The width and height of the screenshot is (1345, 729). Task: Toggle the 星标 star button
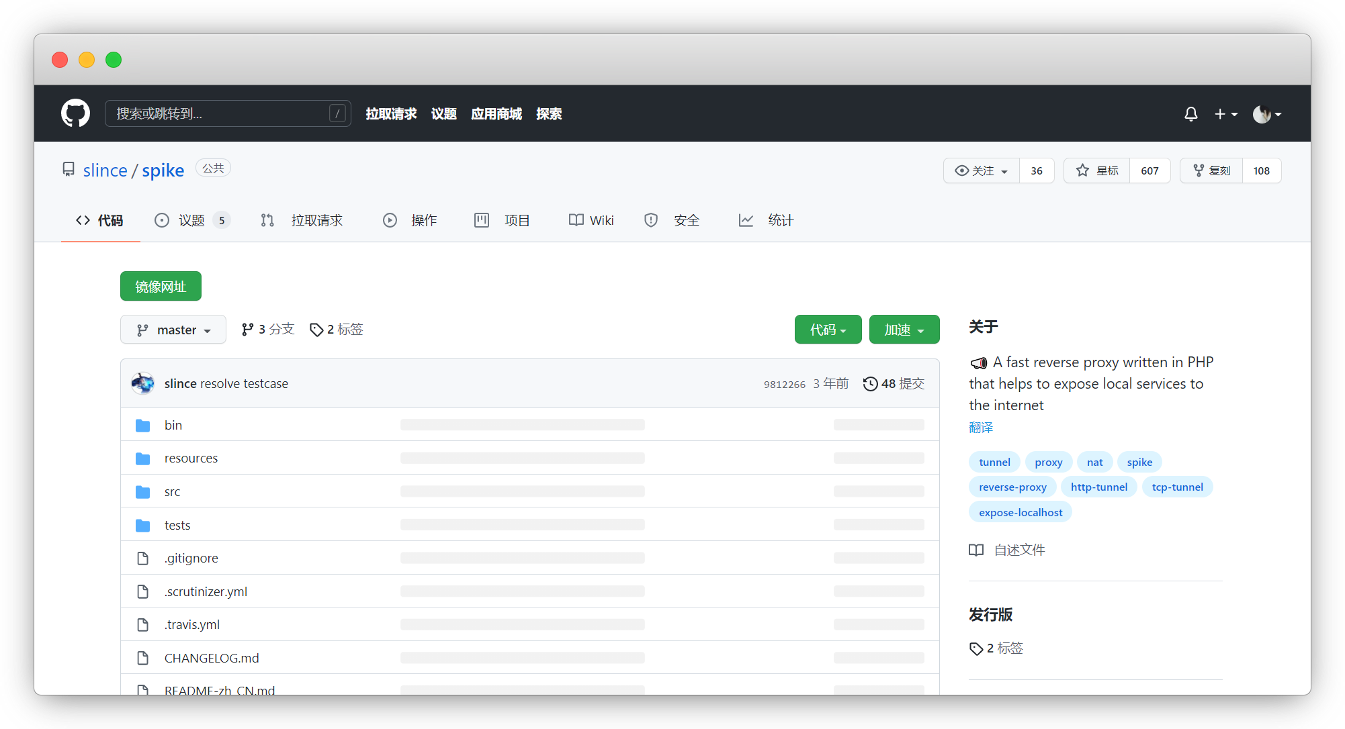click(1097, 171)
